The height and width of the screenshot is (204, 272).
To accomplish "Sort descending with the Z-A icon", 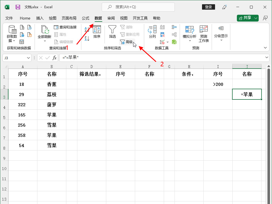I will pos(87,39).
